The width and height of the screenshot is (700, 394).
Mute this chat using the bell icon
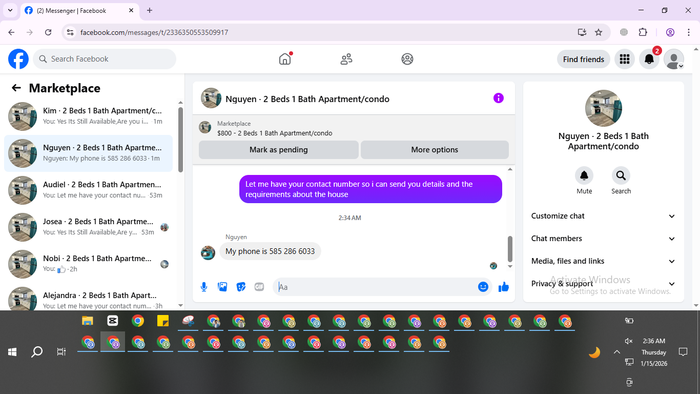(x=584, y=176)
